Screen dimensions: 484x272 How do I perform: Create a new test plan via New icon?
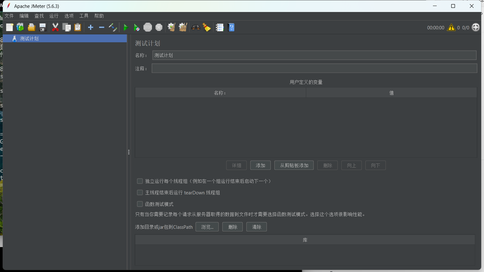[9, 27]
